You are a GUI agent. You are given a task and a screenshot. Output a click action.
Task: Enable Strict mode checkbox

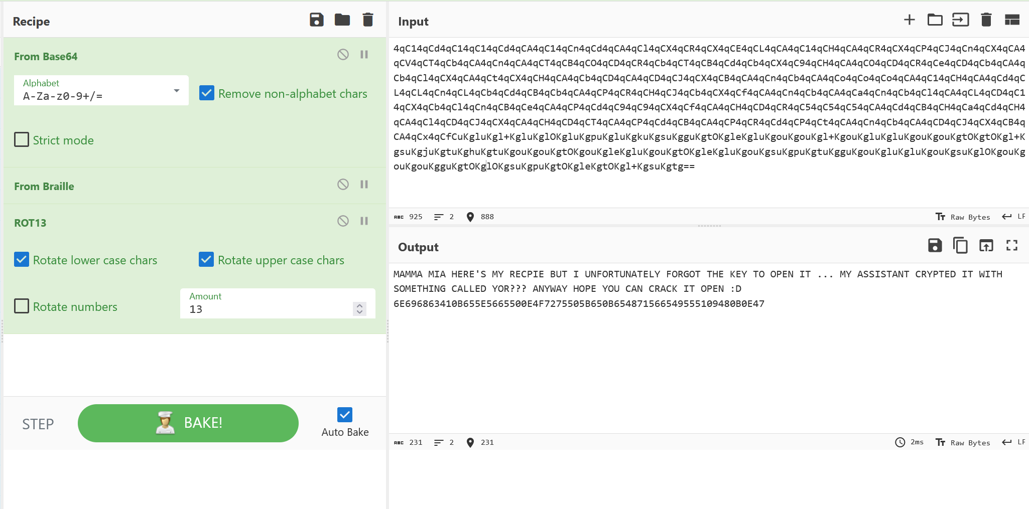(22, 139)
